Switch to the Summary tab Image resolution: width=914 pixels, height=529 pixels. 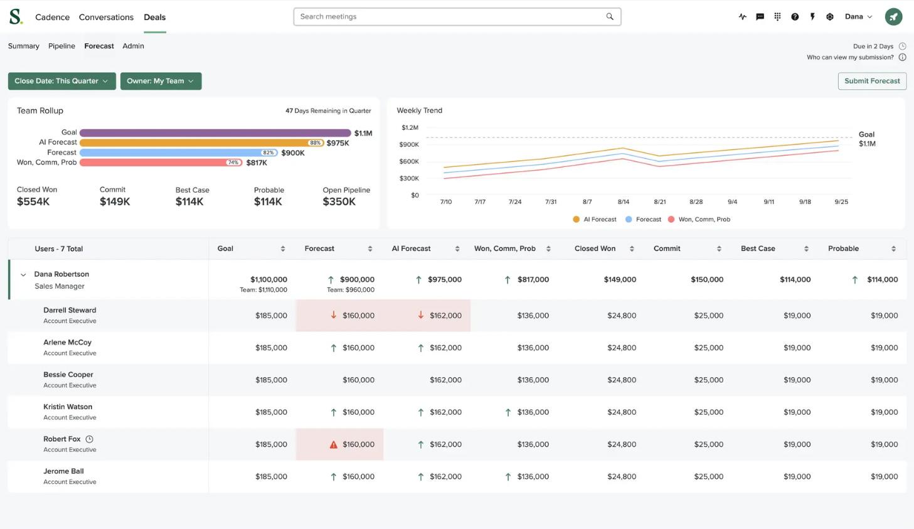23,46
